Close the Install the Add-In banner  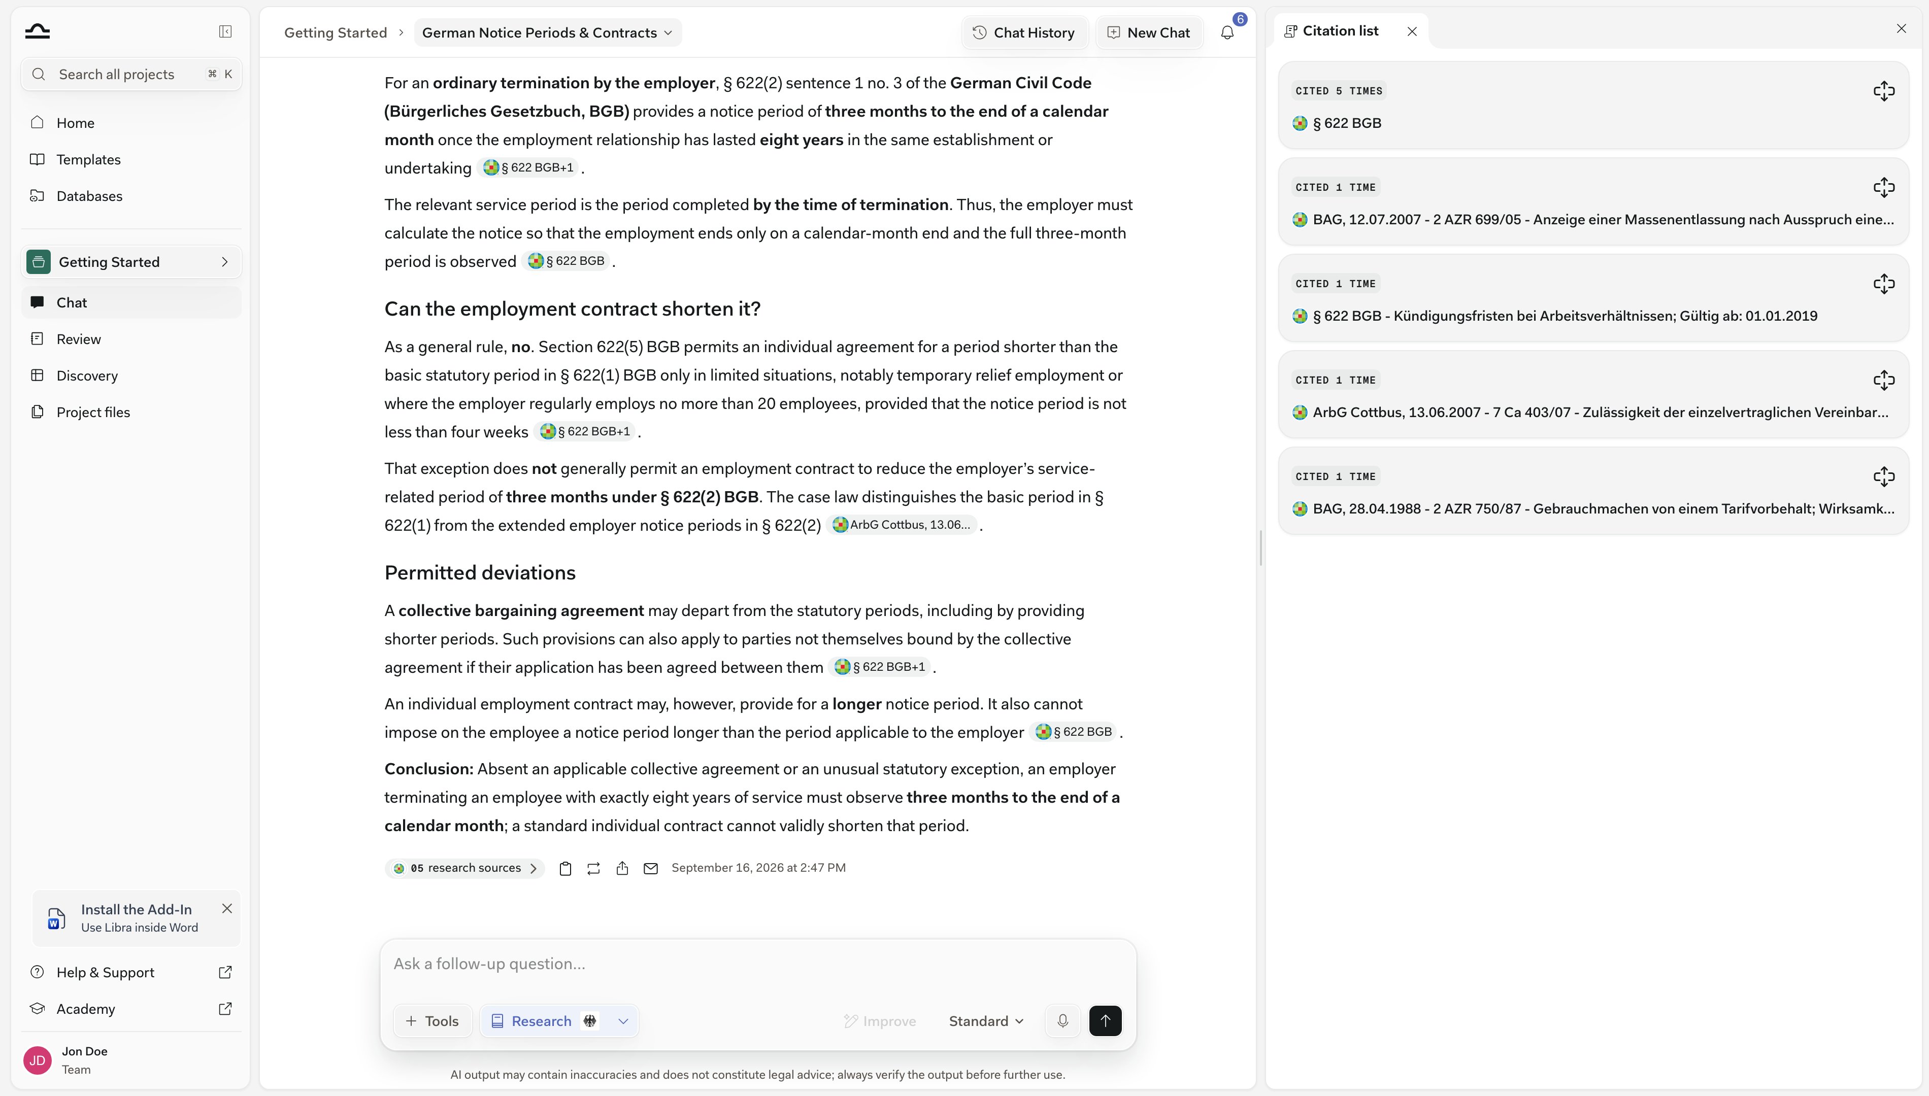[x=226, y=909]
